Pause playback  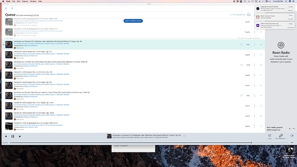point(12,136)
